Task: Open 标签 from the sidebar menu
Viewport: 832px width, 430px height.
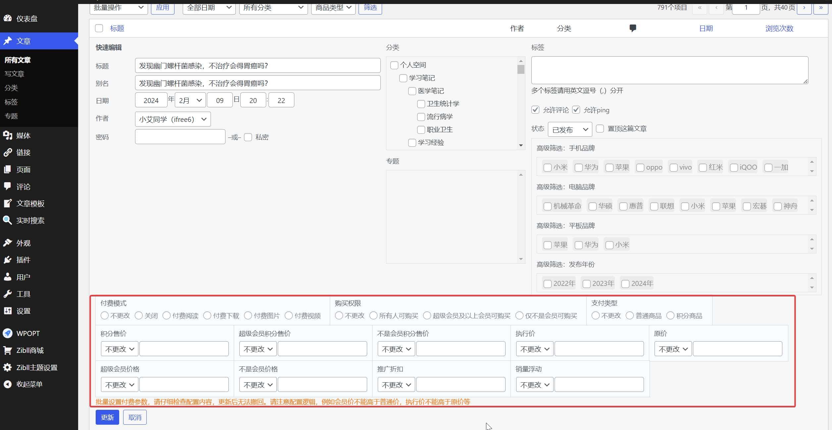Action: 11,102
